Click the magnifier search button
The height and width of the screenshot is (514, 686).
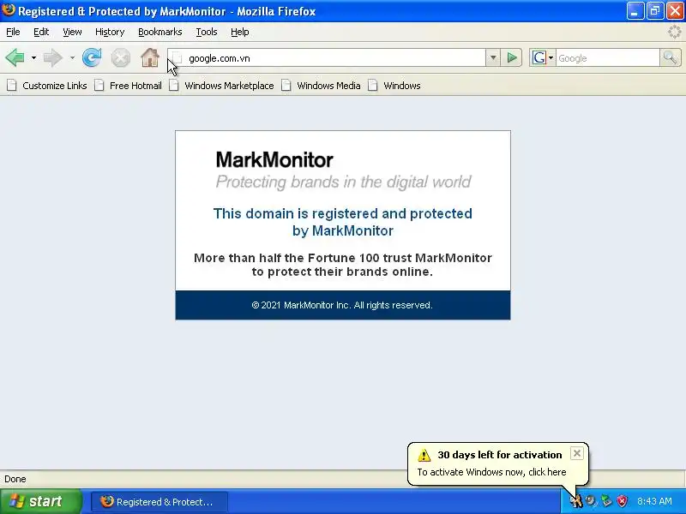click(670, 57)
